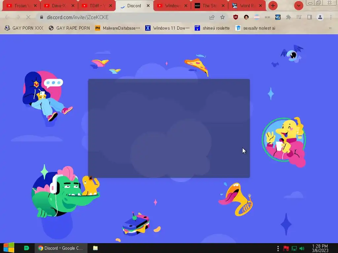338x253 pixels.
Task: Open the green app icon on taskbar
Action: coord(26,248)
